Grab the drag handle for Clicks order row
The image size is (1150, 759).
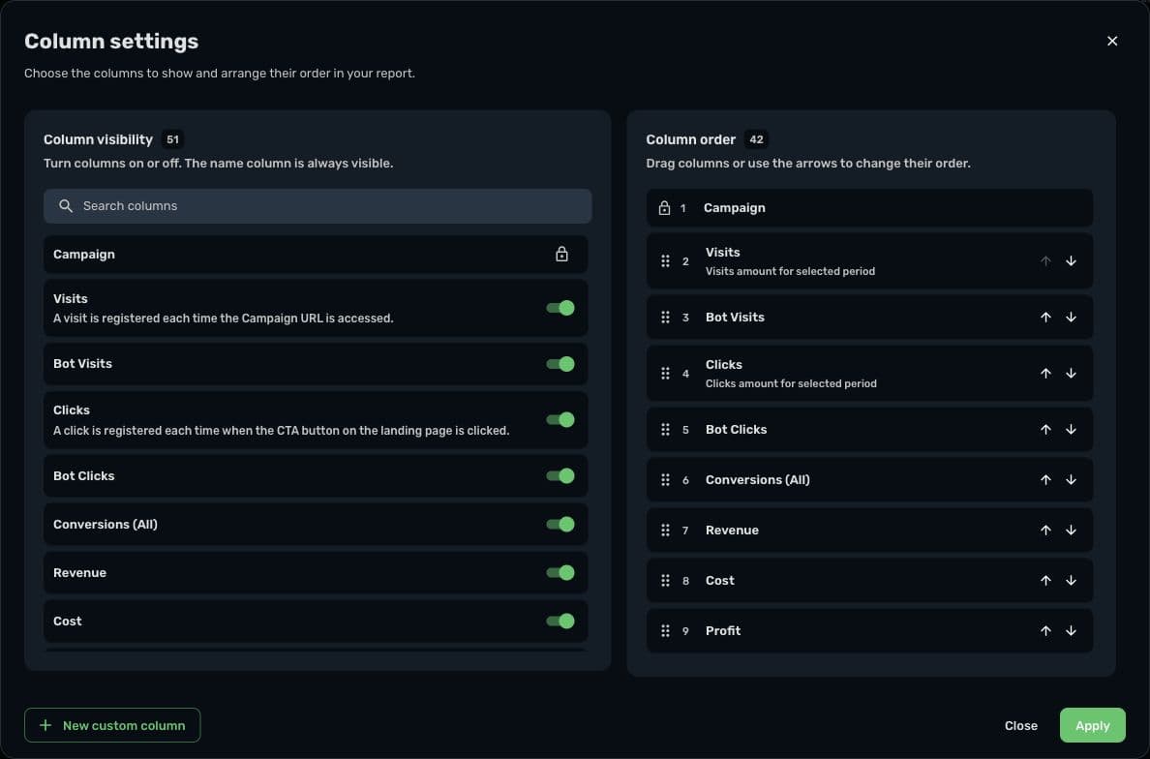click(665, 374)
